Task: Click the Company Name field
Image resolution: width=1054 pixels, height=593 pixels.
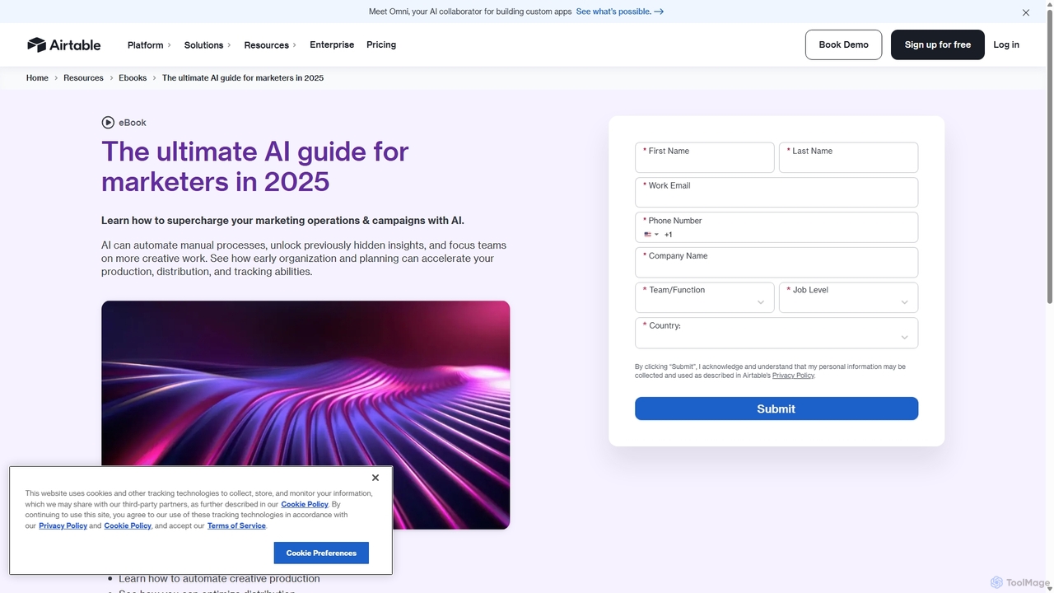Action: tap(777, 262)
